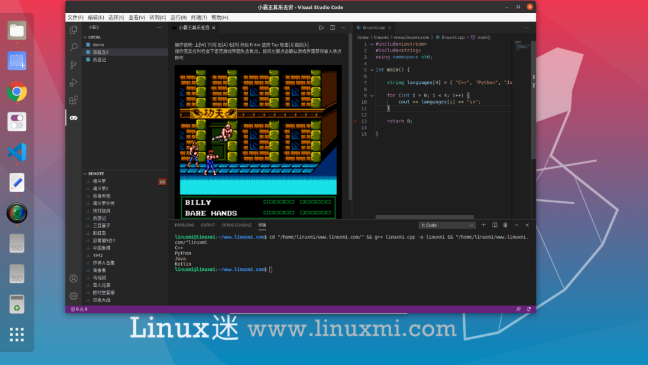Open the terminal selector dropdown '1: Code'

click(447, 225)
